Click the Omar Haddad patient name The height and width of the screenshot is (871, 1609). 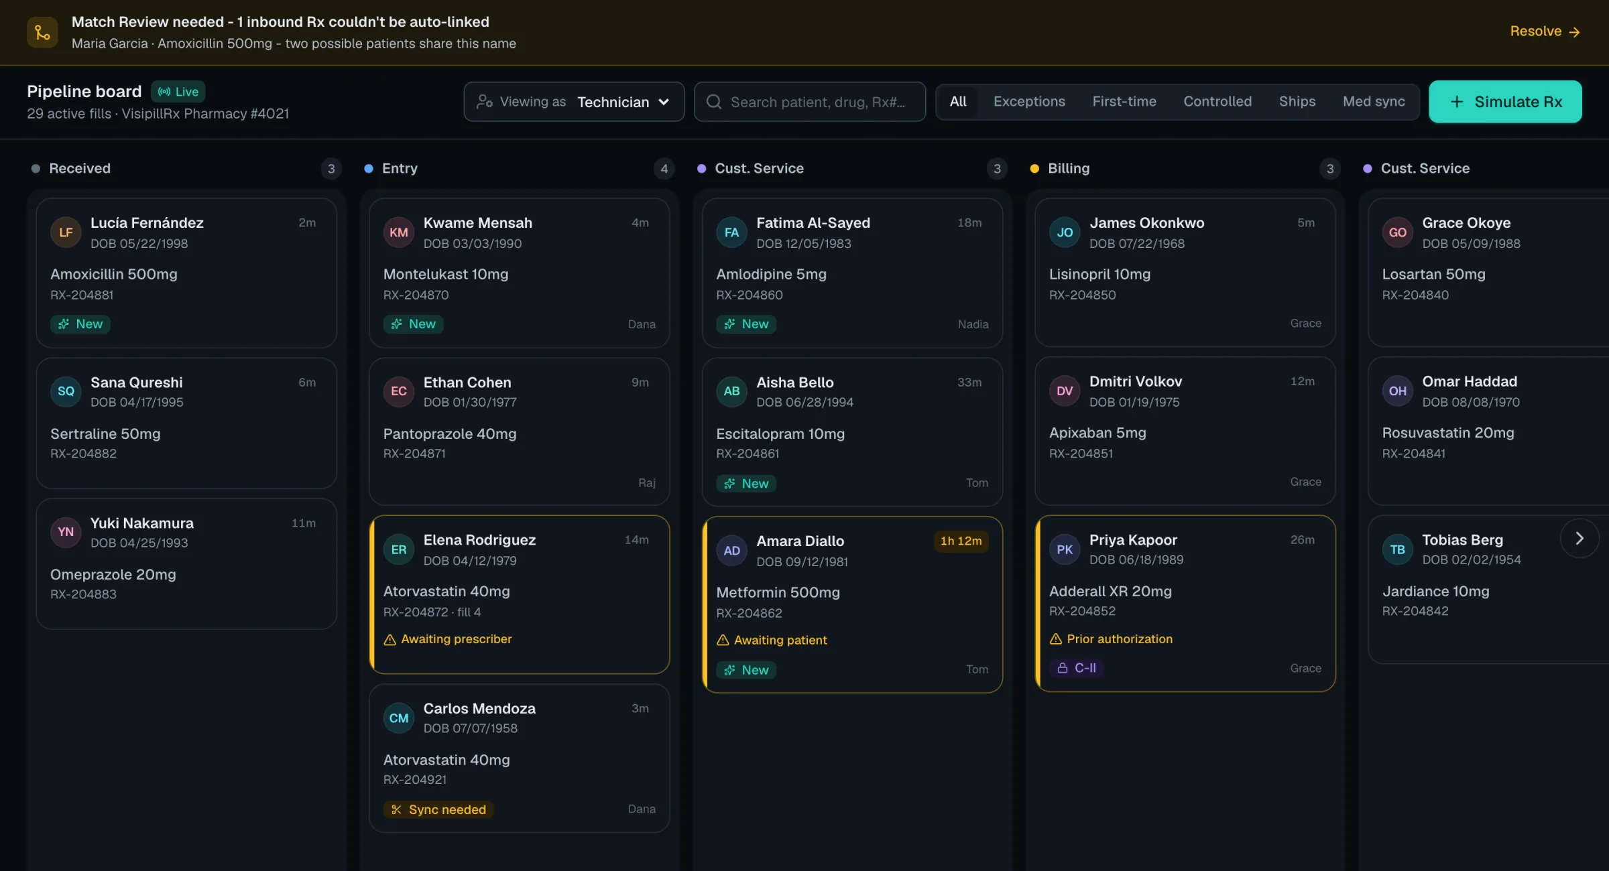click(1470, 382)
